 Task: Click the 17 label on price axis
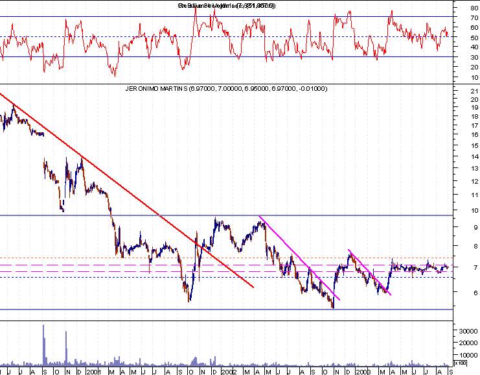pyautogui.click(x=474, y=126)
